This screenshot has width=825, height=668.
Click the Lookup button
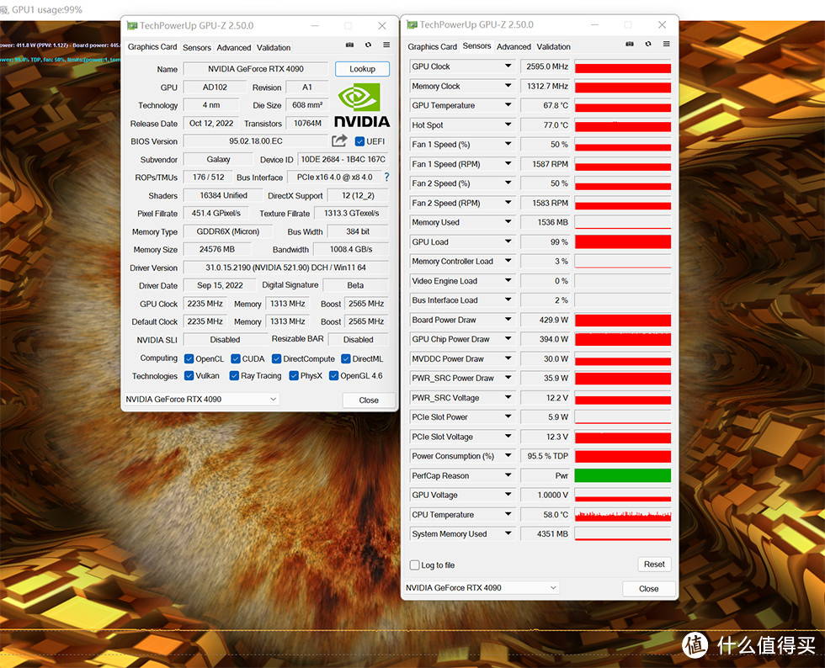pyautogui.click(x=362, y=69)
